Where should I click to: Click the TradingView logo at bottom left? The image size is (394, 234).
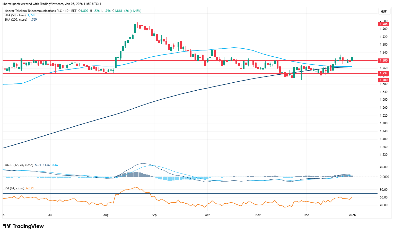(x=23, y=226)
